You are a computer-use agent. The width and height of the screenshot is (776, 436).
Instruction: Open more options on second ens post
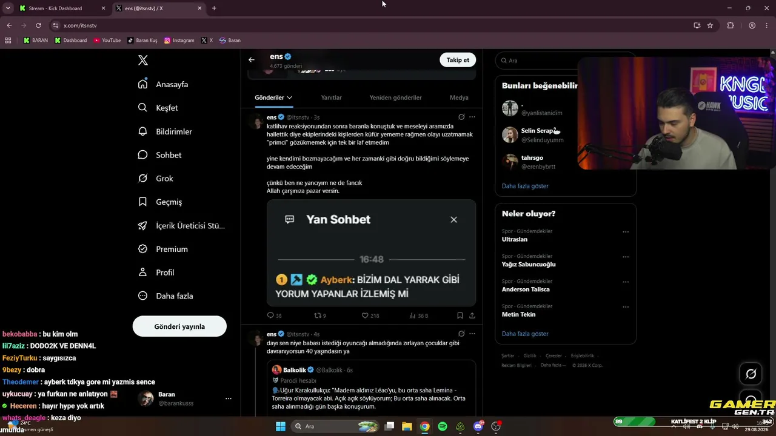click(x=472, y=334)
